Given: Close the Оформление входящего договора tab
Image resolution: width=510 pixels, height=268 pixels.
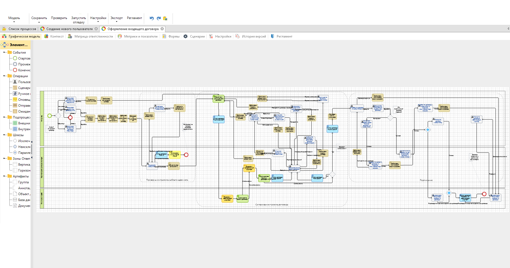Looking at the screenshot, I should 162,29.
